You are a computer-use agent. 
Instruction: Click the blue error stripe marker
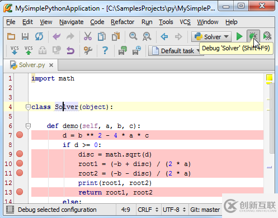pyautogui.click(x=269, y=167)
